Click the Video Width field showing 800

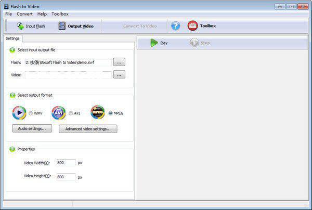pos(66,163)
